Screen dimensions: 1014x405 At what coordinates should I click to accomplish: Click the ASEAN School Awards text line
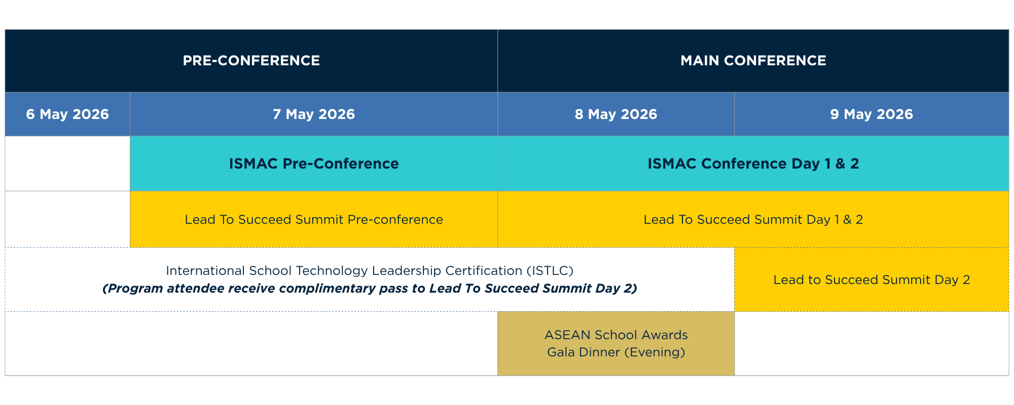(x=615, y=335)
